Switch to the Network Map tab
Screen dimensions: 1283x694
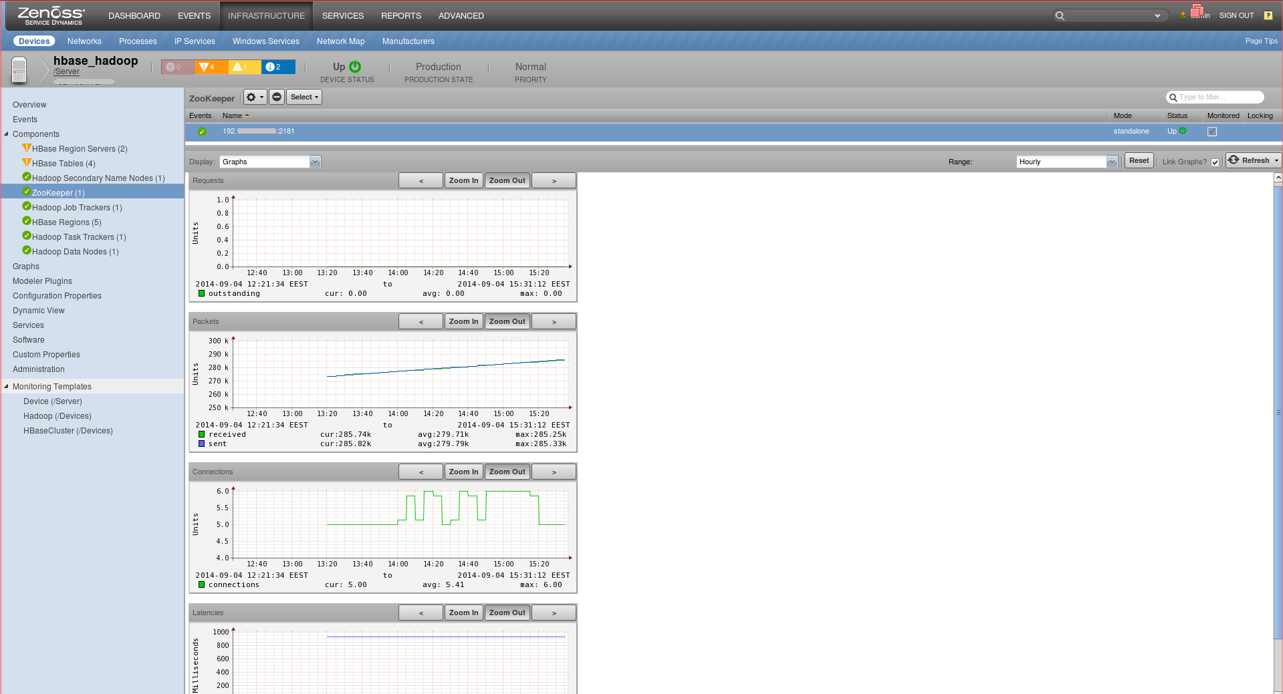pos(341,41)
